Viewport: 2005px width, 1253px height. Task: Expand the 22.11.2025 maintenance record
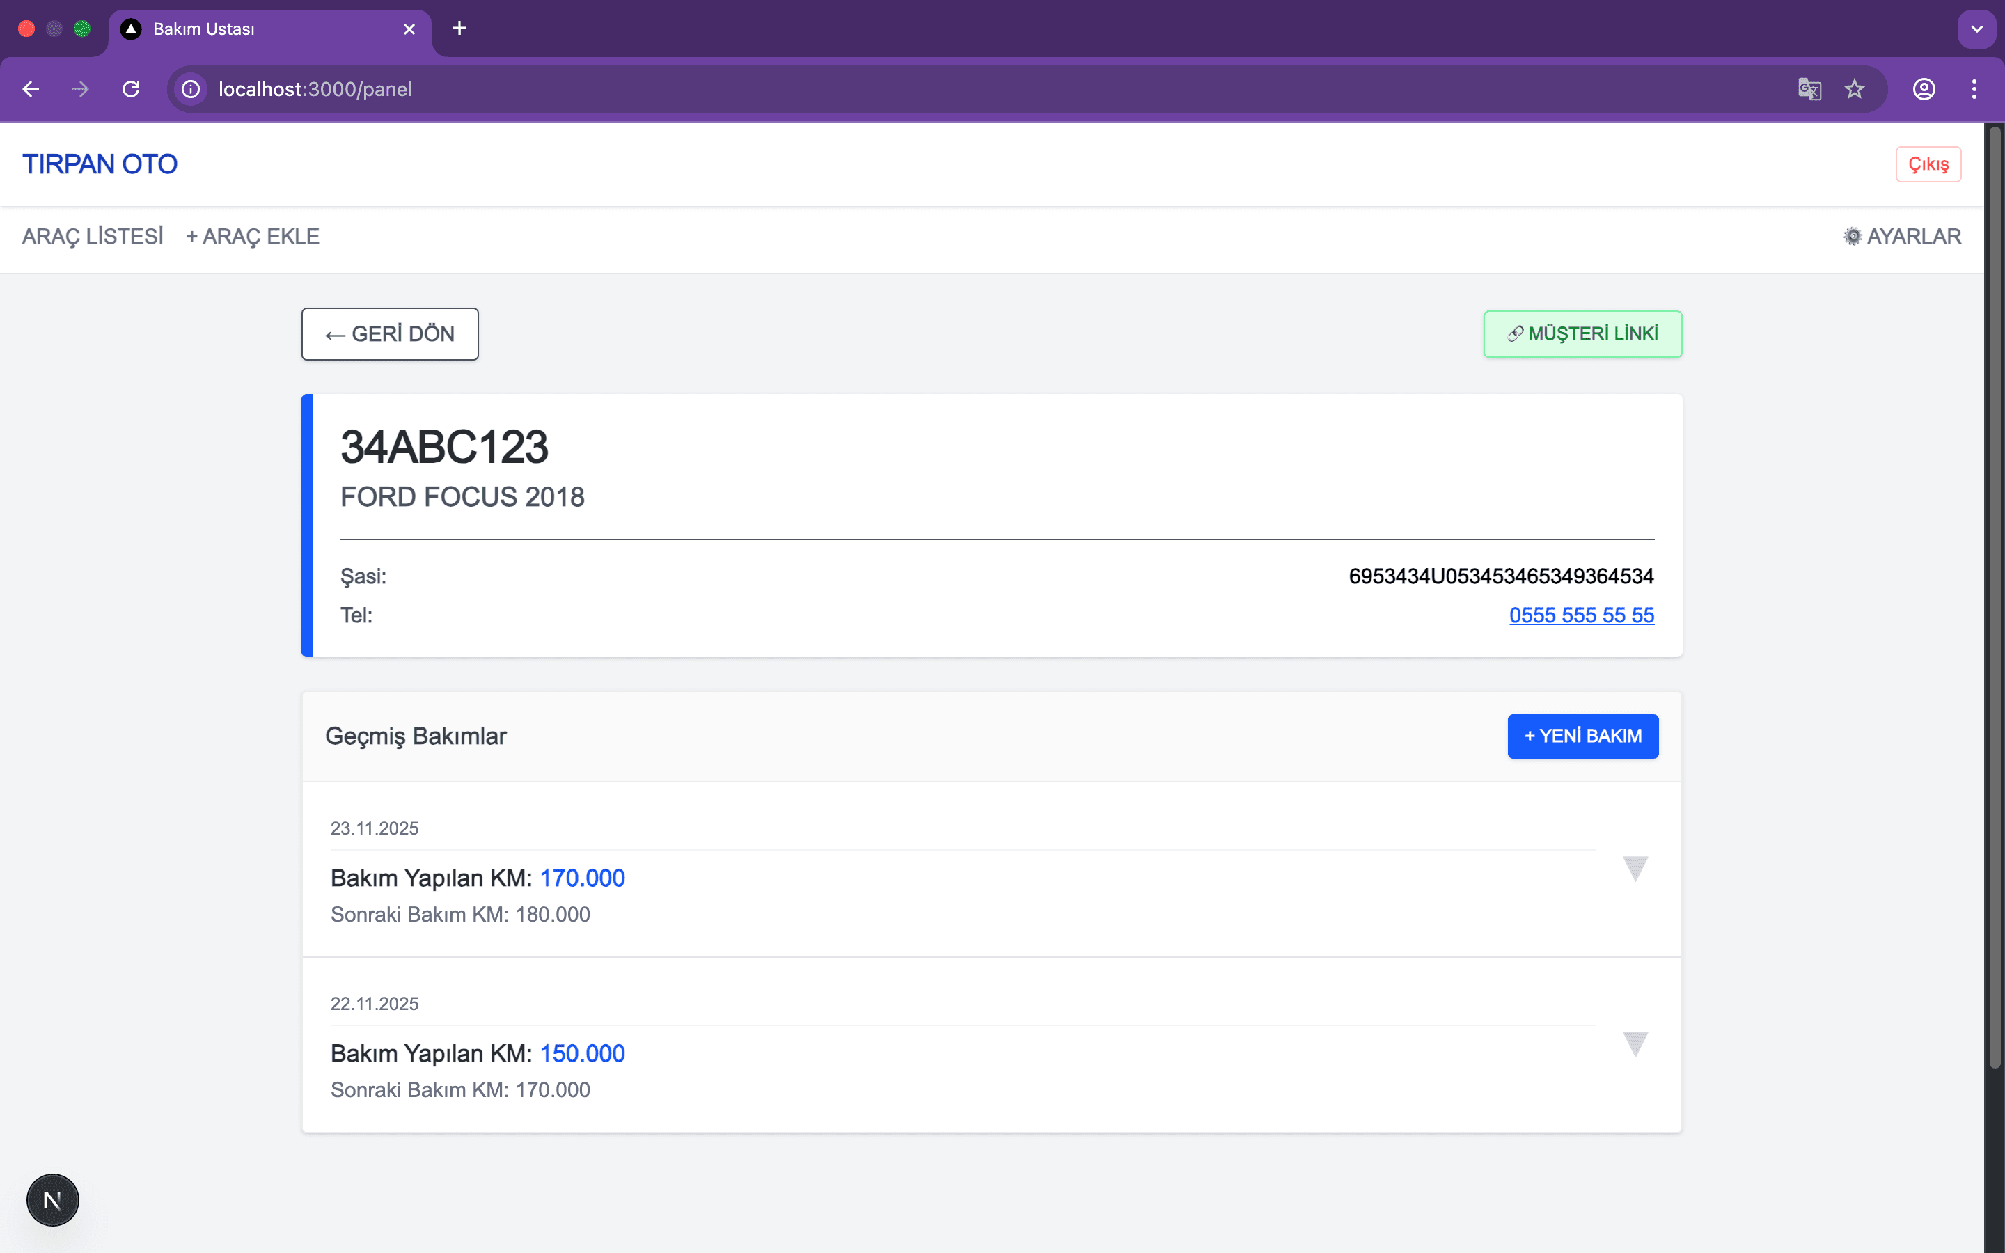pos(1635,1044)
